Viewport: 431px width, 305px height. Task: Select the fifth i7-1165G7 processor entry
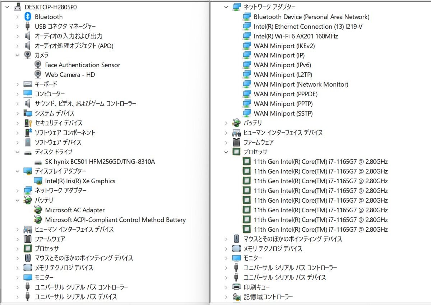pyautogui.click(x=321, y=200)
